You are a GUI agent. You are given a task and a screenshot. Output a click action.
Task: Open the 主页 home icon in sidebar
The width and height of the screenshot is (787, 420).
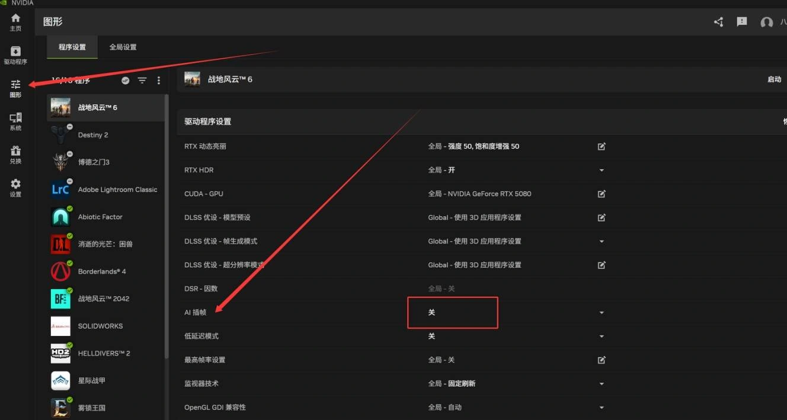(15, 22)
